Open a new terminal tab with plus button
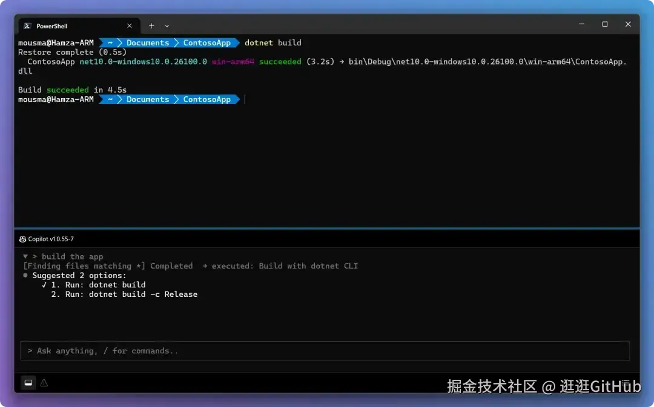The image size is (654, 407). click(x=151, y=26)
